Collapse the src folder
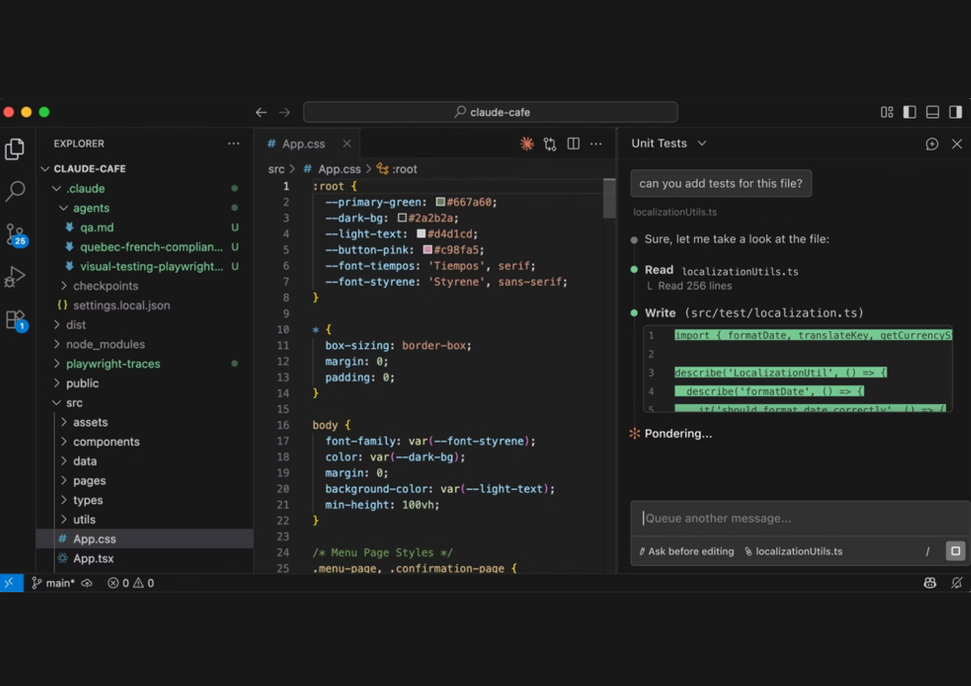 (74, 403)
